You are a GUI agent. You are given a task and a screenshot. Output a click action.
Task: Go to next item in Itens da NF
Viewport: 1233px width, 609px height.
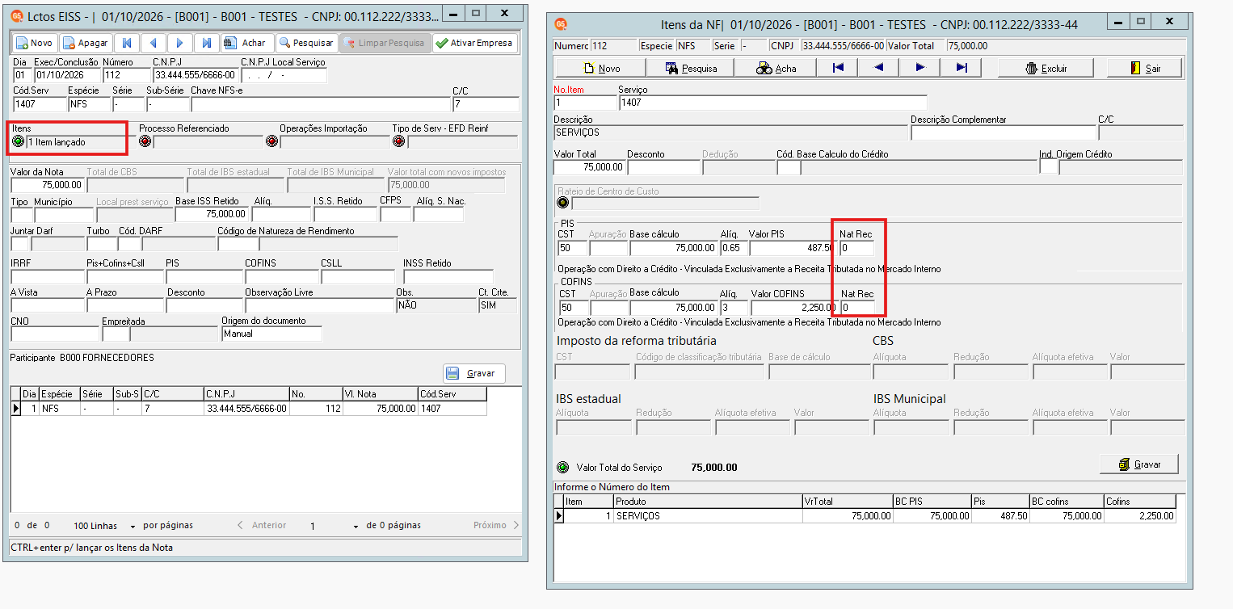pos(920,68)
